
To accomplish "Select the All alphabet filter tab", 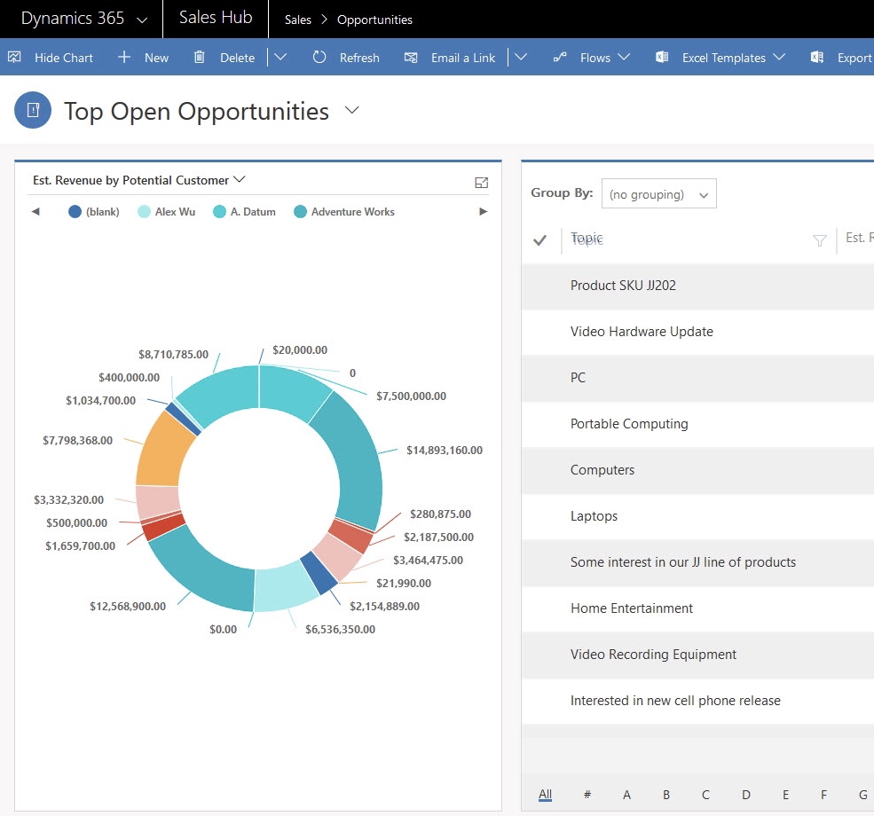I will pyautogui.click(x=545, y=795).
